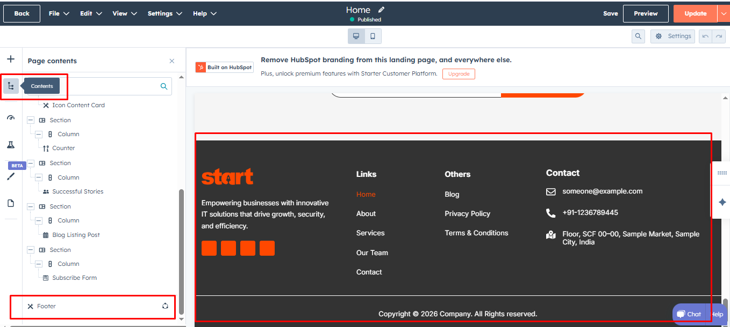Open the dropdown arrow next to Update
The image size is (730, 327).
coord(724,13)
